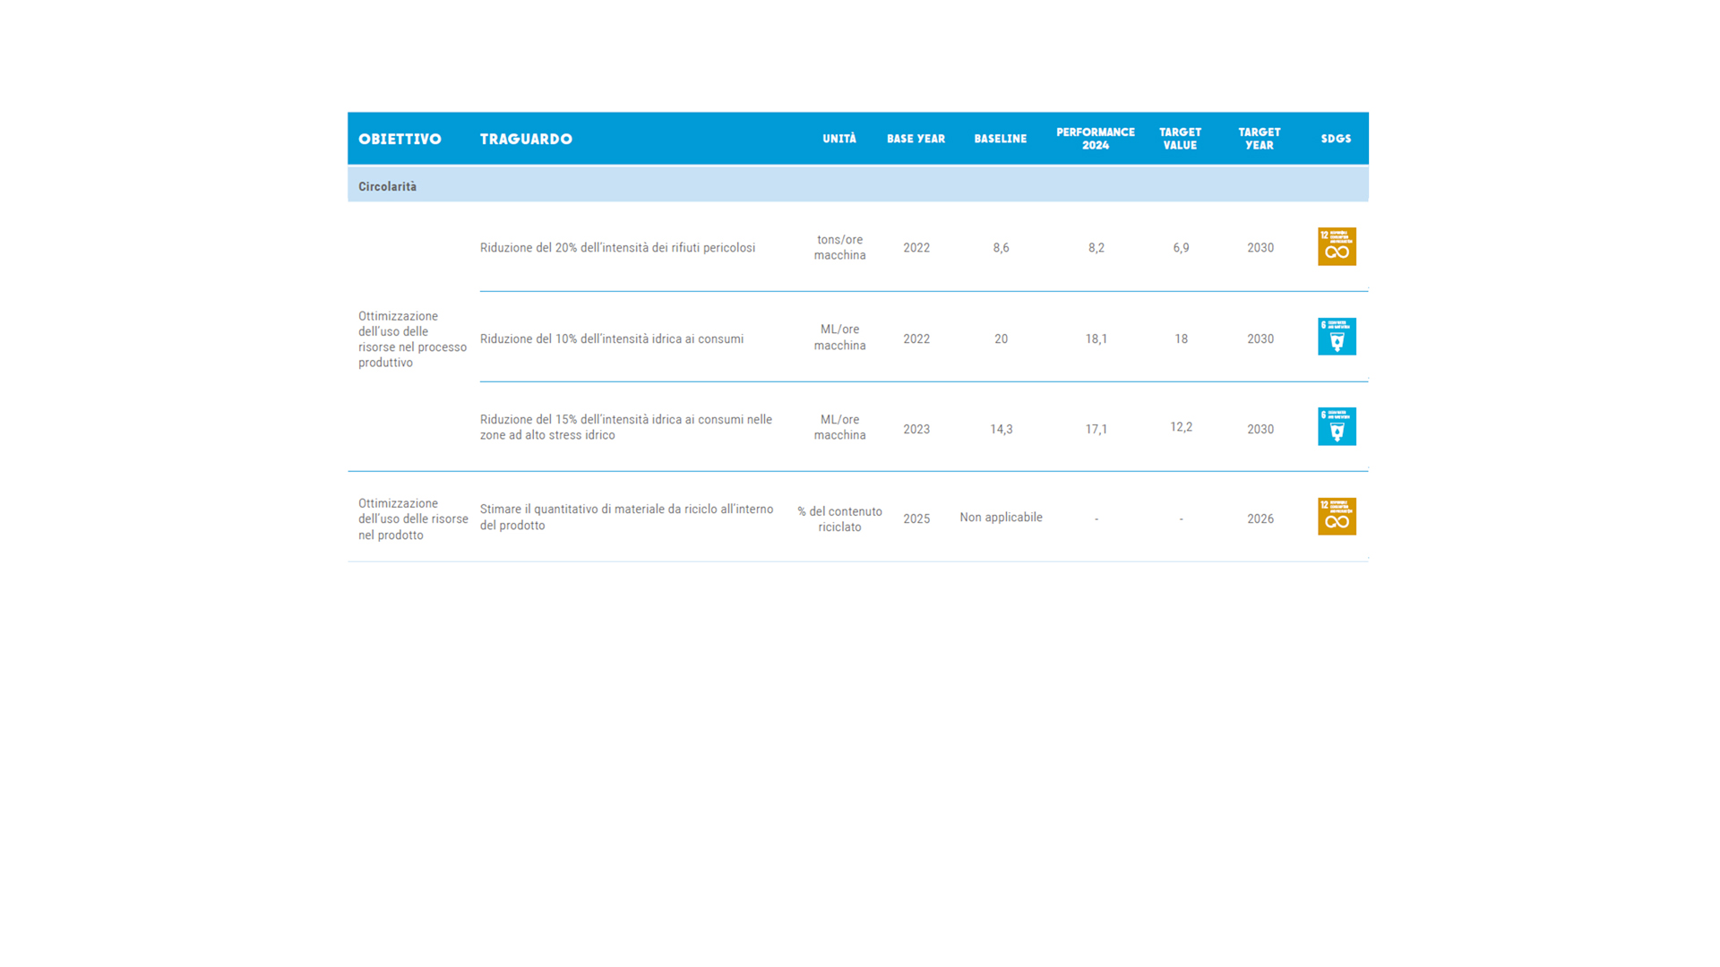Image resolution: width=1720 pixels, height=967 pixels.
Task: Click 'Riduzione del 20% dell'intensità dei rifiuti pericolosi'
Action: tap(617, 248)
